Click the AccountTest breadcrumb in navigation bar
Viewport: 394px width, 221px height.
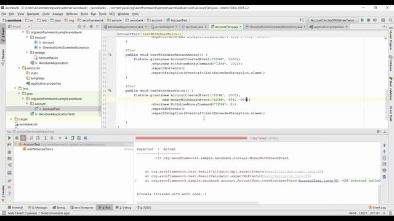177,20
